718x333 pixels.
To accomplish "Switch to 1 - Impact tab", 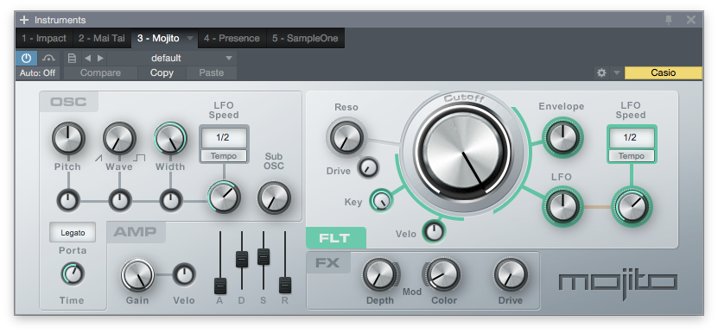I will [44, 39].
